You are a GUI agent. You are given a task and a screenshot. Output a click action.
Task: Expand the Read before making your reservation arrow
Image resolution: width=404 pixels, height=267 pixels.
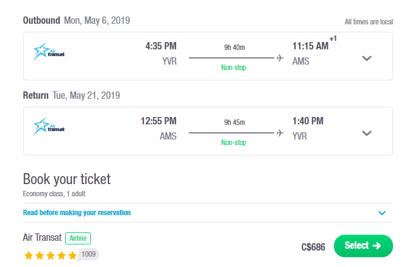click(382, 213)
